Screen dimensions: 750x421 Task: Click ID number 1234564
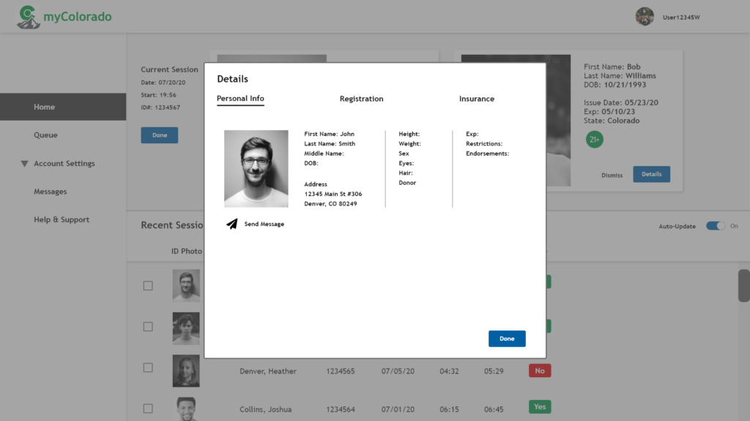tap(340, 409)
